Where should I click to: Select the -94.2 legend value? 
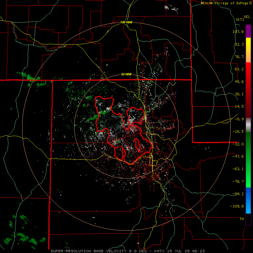click(x=238, y=194)
